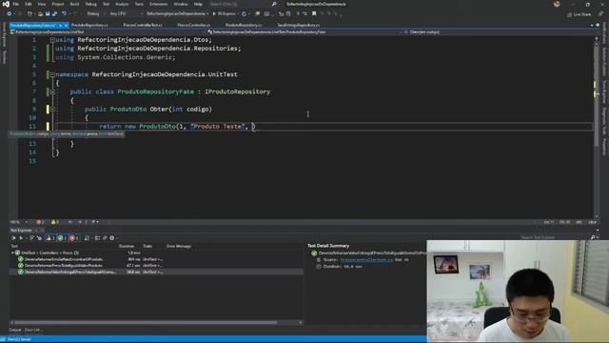Run failed tests in Test Explorer

[x=39, y=238]
